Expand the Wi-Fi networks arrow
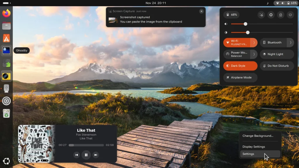The height and width of the screenshot is (168, 299). 254,43
